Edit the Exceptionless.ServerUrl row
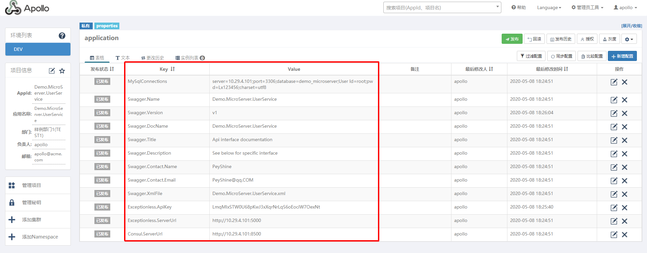 (614, 221)
